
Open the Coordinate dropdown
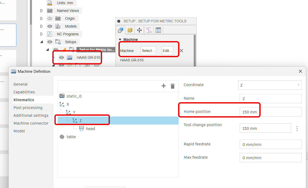pos(270,85)
